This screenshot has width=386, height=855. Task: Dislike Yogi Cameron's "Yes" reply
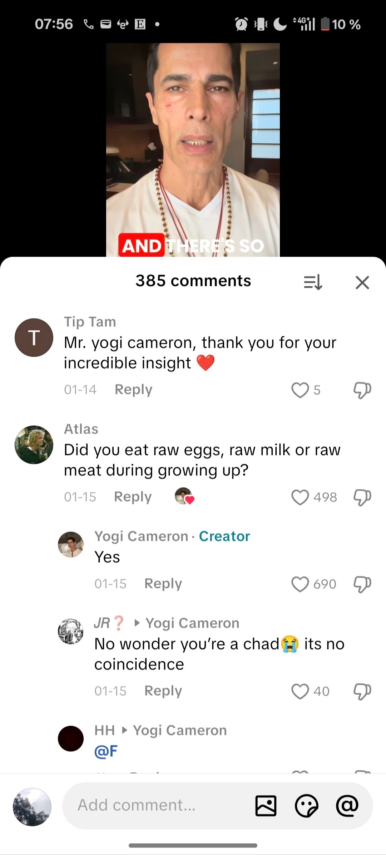(x=362, y=584)
